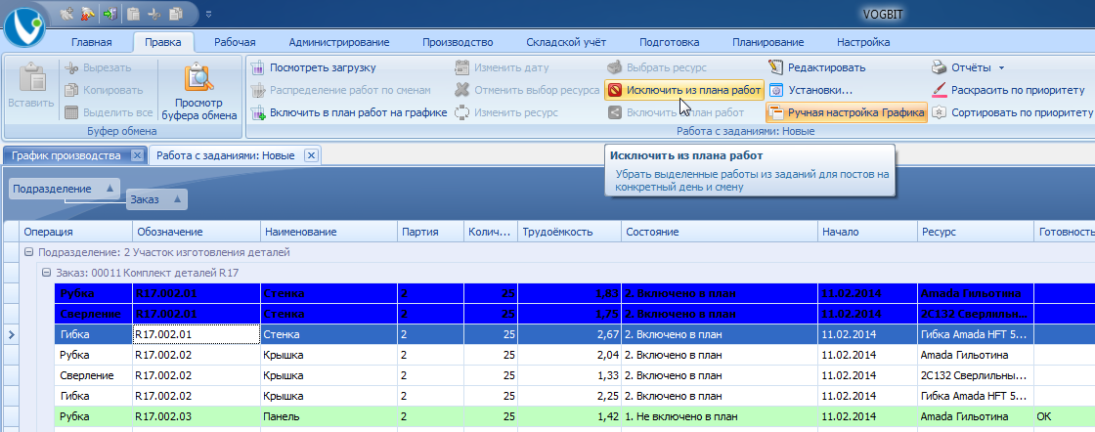1095x432 pixels.
Task: Switch to the Главная ribbon tab
Action: pyautogui.click(x=92, y=42)
